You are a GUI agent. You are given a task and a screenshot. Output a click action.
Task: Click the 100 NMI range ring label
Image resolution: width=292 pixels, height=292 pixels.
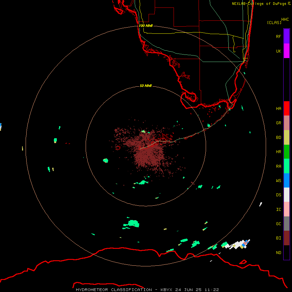[x=146, y=26]
